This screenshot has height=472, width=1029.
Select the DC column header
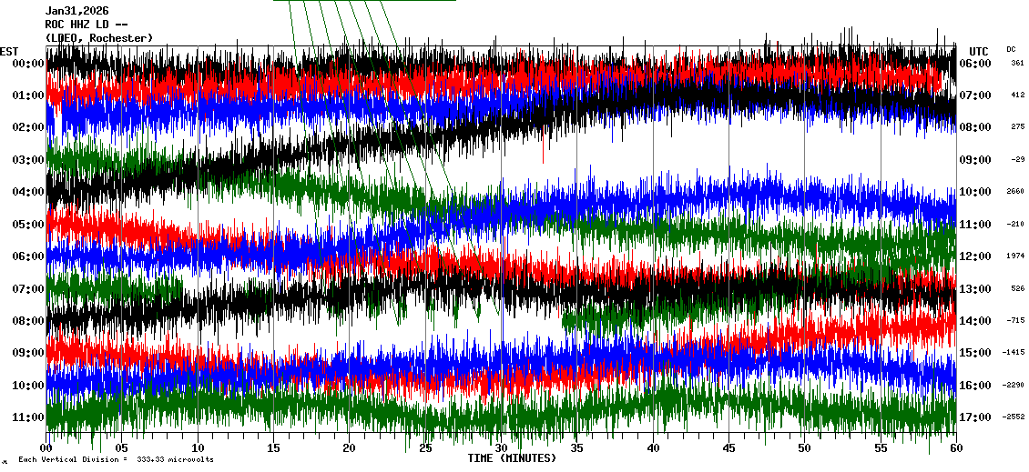pos(1011,49)
